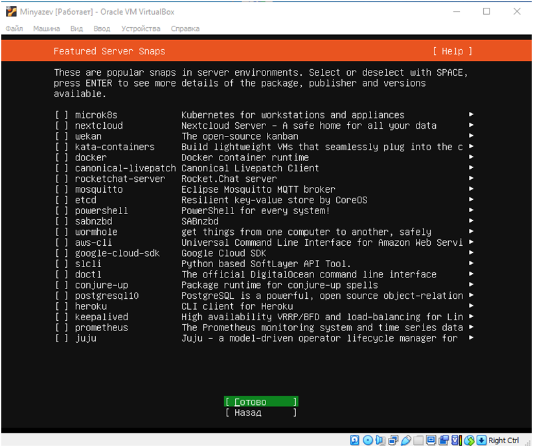Click the hard disk activity icon
The image size is (533, 447).
click(x=354, y=441)
